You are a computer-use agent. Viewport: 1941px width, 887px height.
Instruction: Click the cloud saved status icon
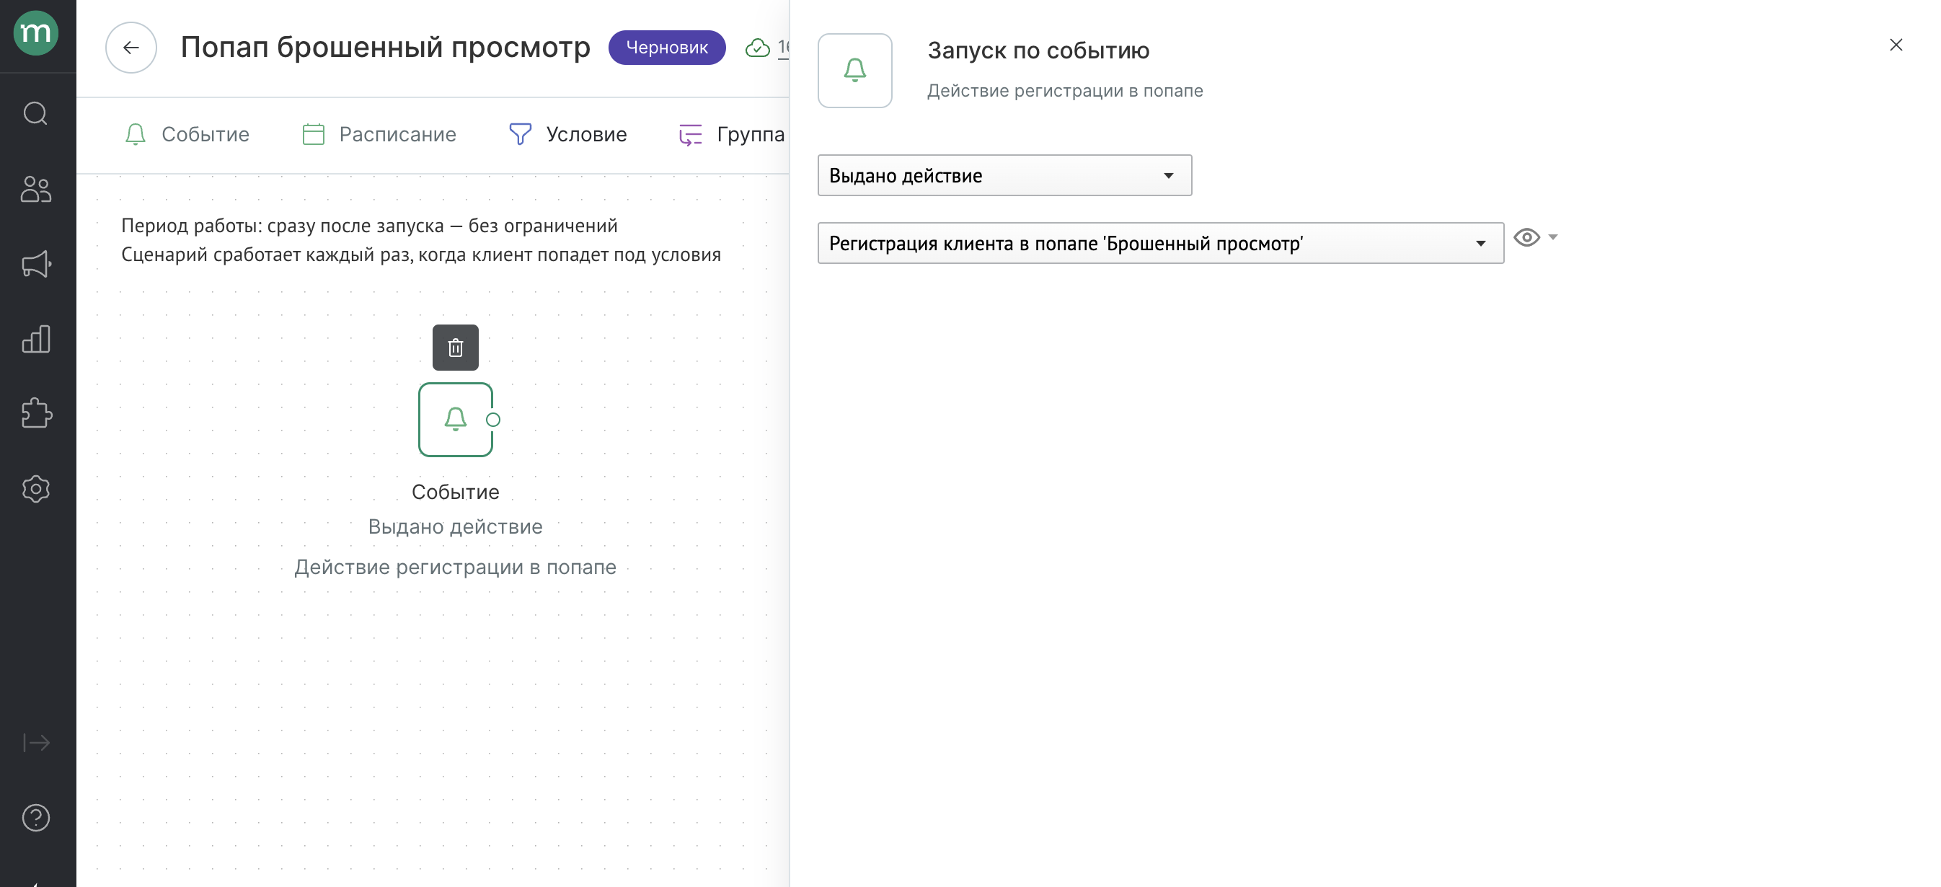coord(757,48)
